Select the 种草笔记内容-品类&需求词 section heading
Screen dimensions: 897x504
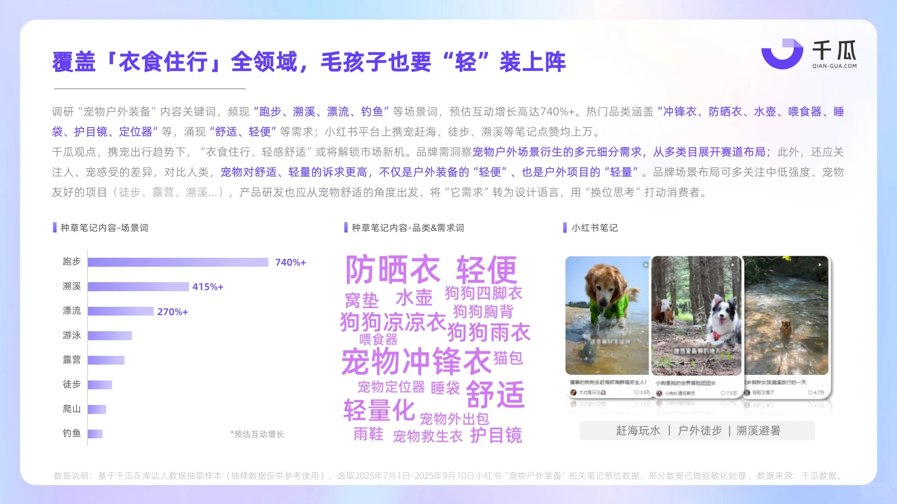pyautogui.click(x=408, y=228)
